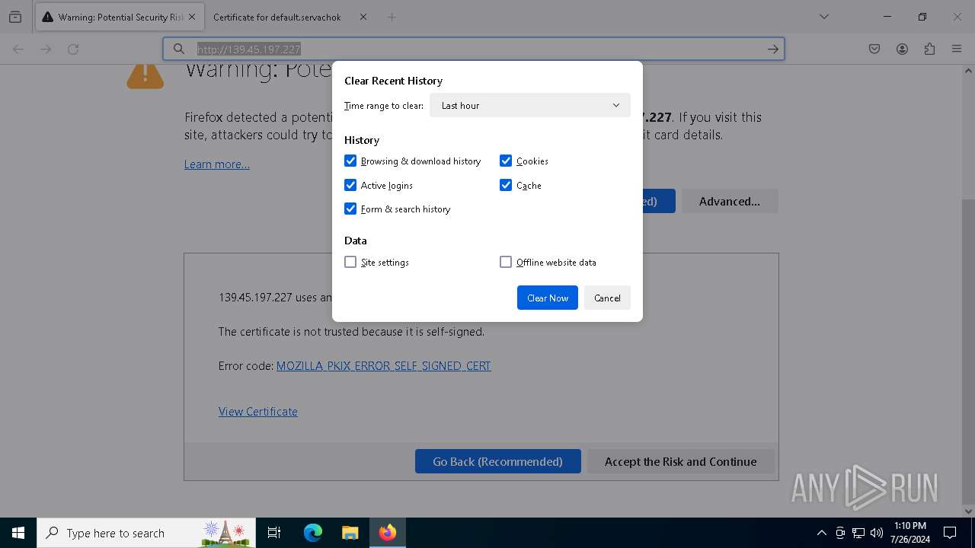Click the meet now tray icon
This screenshot has height=548, width=975.
pyautogui.click(x=840, y=533)
